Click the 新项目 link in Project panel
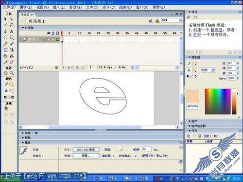Image resolution: width=243 pixels, height=182 pixels. pos(216,30)
